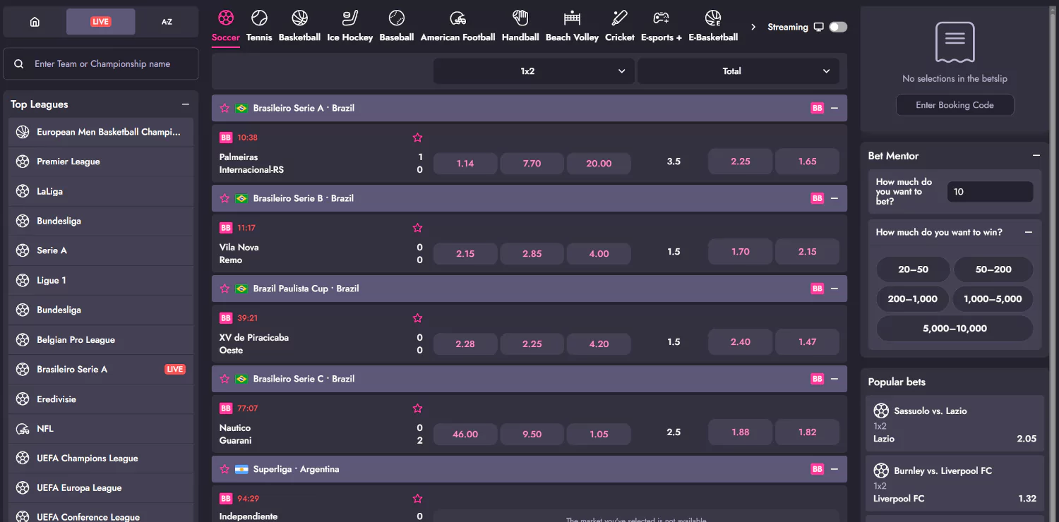Switch to the LIVE tab
Image resolution: width=1059 pixels, height=522 pixels.
point(100,22)
